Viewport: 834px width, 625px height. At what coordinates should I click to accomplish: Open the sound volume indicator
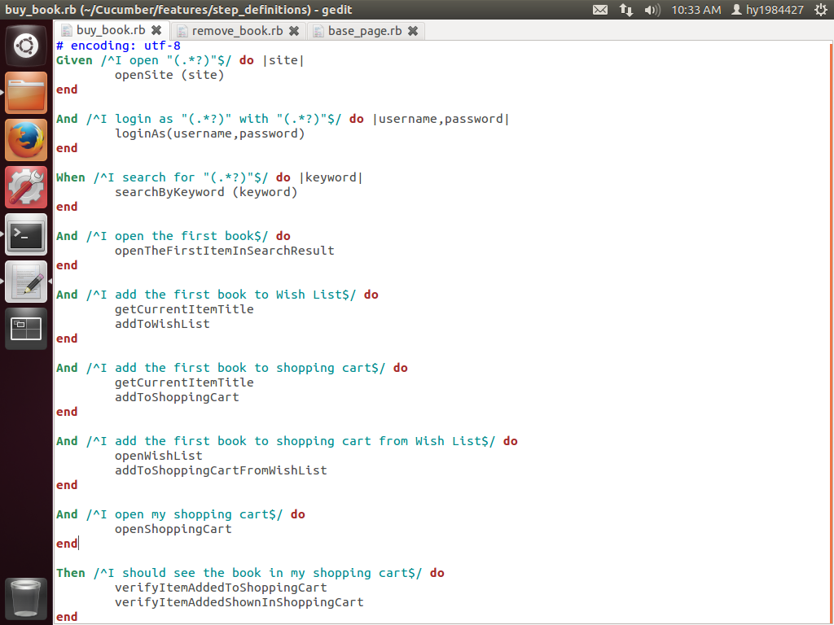point(652,10)
